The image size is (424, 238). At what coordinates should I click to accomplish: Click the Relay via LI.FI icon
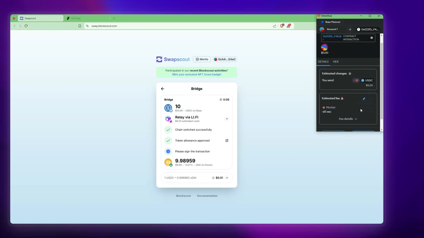click(x=168, y=119)
